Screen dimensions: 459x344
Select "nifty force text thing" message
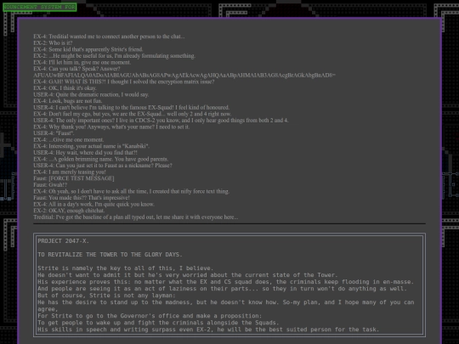click(132, 191)
